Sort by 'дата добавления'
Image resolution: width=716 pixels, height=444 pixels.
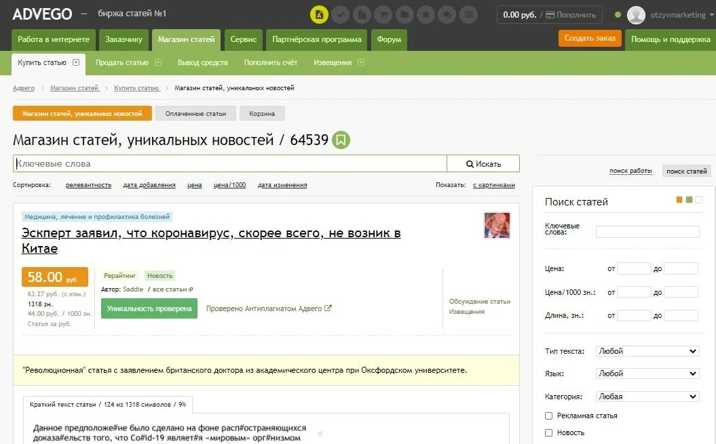pos(149,185)
